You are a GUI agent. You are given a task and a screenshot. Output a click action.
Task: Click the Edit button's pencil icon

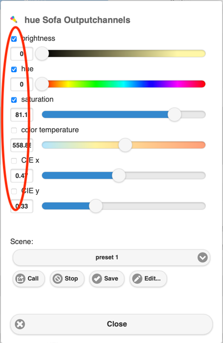[x=138, y=279]
